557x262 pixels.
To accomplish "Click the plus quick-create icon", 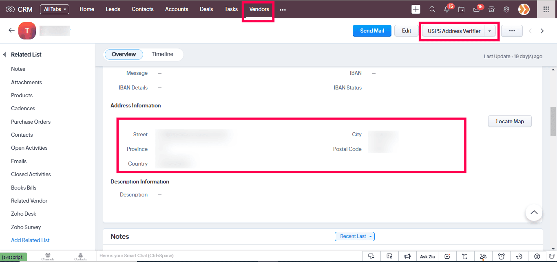I will 416,9.
